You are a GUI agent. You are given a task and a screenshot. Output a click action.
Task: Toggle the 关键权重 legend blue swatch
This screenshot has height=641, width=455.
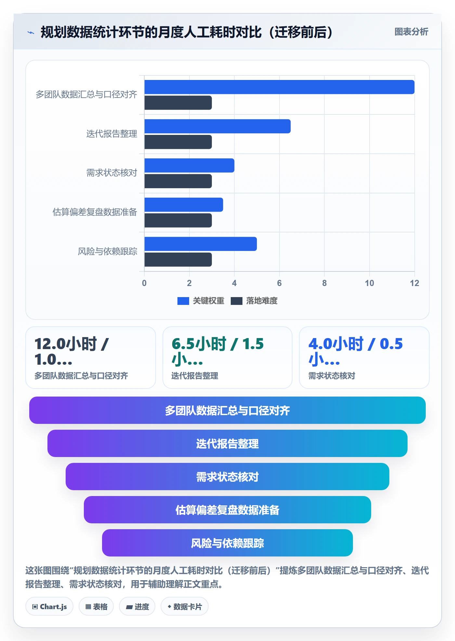(183, 301)
